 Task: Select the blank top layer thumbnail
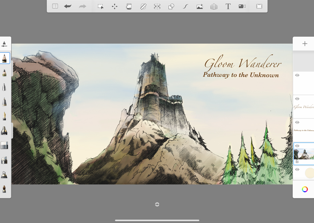pyautogui.click(x=304, y=83)
